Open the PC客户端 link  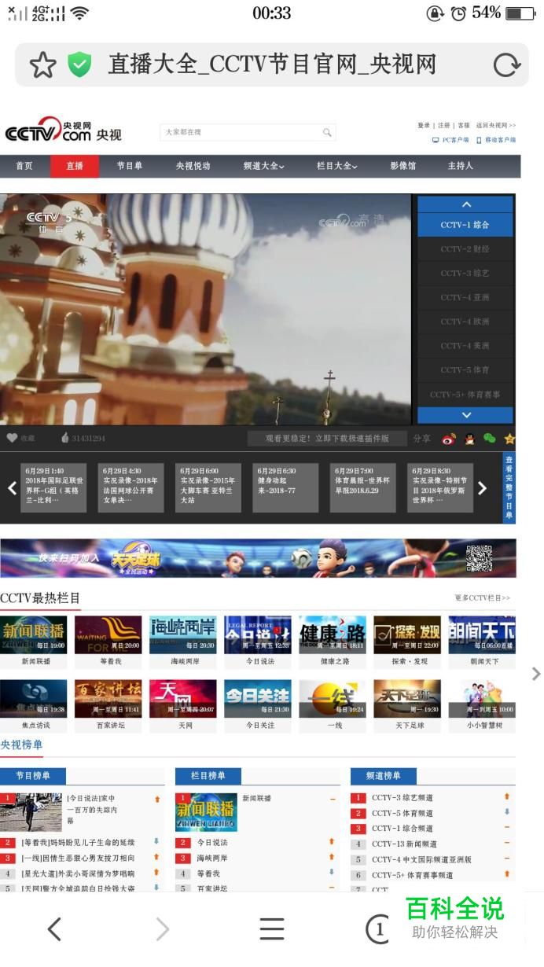tap(450, 140)
